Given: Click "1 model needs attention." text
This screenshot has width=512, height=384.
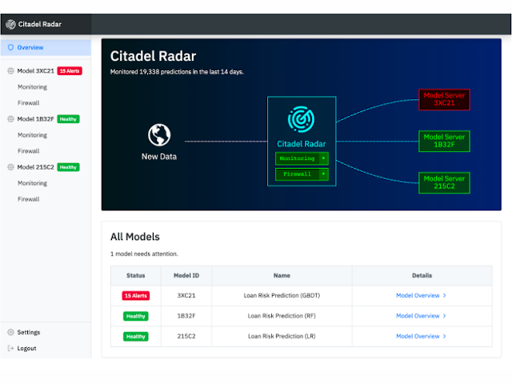Looking at the screenshot, I should pos(144,254).
